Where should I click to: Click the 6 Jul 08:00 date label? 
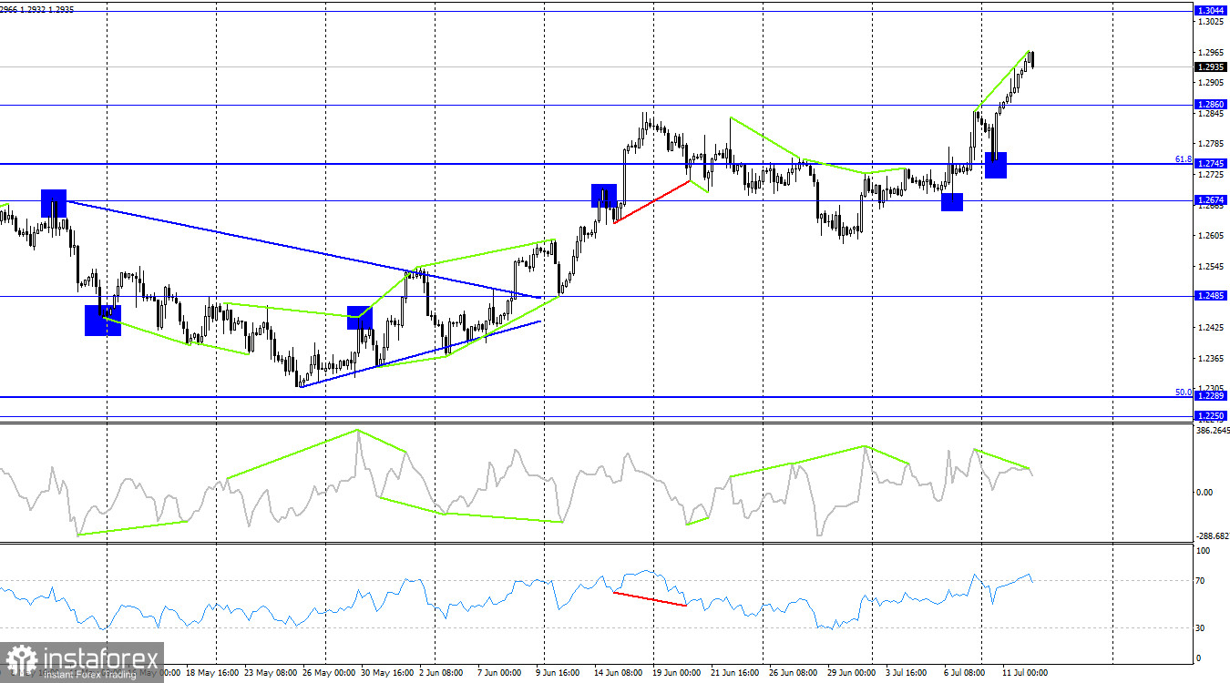(967, 675)
